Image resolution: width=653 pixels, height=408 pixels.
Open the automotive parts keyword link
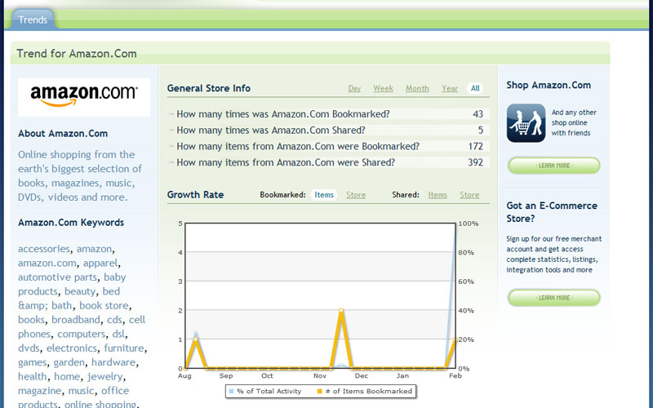tap(57, 277)
